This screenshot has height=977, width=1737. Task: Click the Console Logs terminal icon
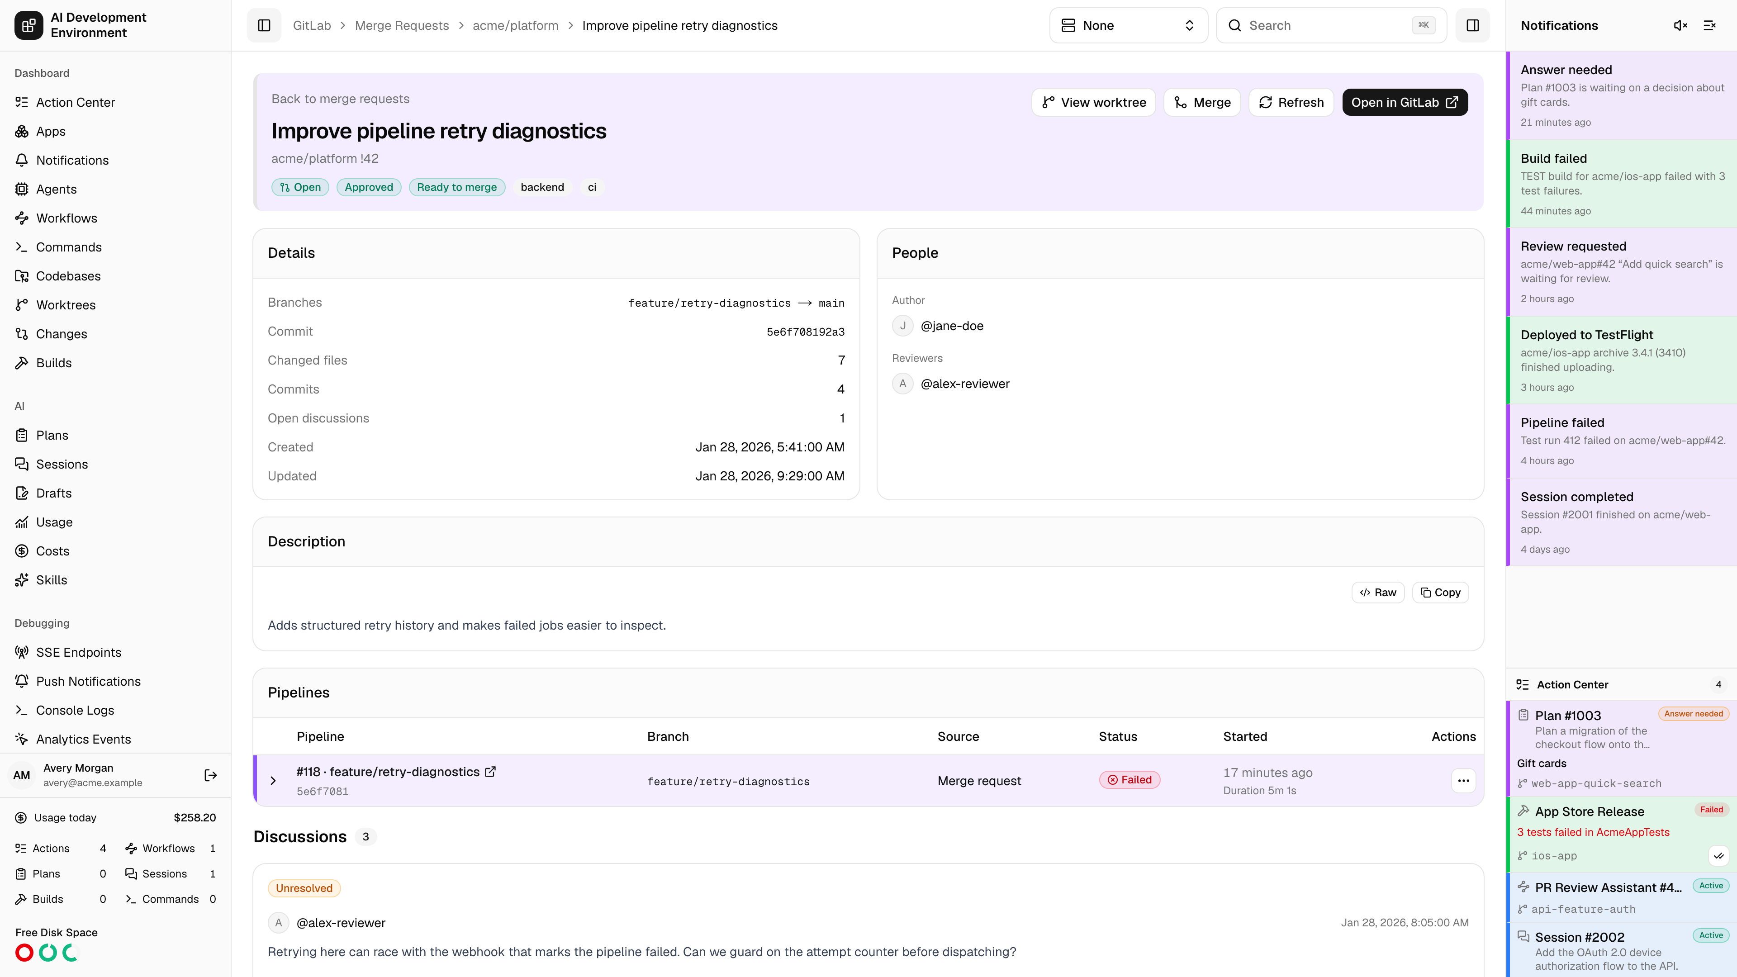tap(22, 711)
